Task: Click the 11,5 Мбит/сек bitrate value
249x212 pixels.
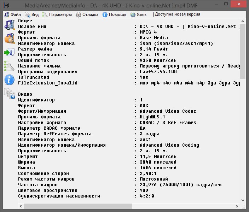Action: coord(158,157)
